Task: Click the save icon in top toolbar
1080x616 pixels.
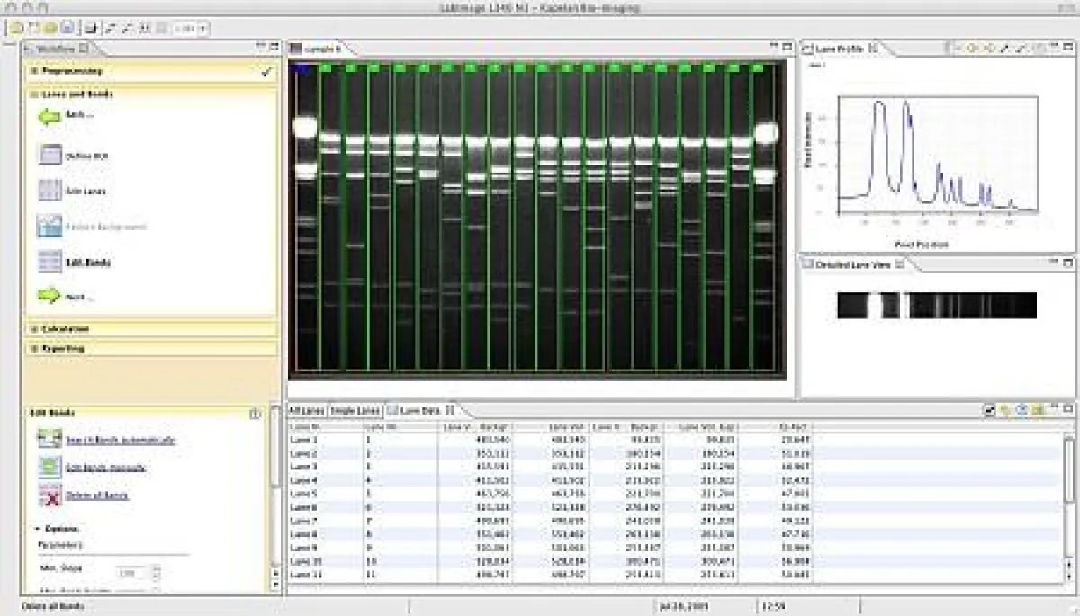Action: coord(67,28)
